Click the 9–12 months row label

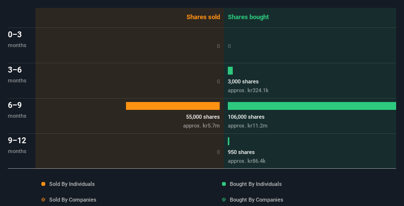[x=17, y=145]
